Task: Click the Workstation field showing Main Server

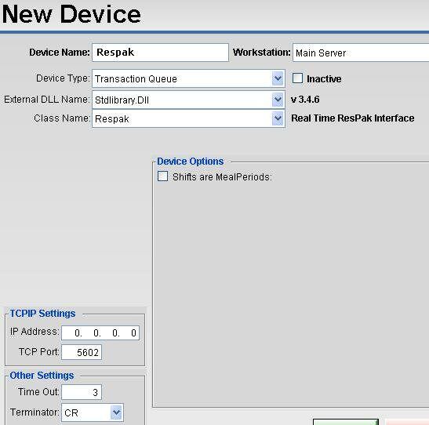Action: tap(361, 53)
